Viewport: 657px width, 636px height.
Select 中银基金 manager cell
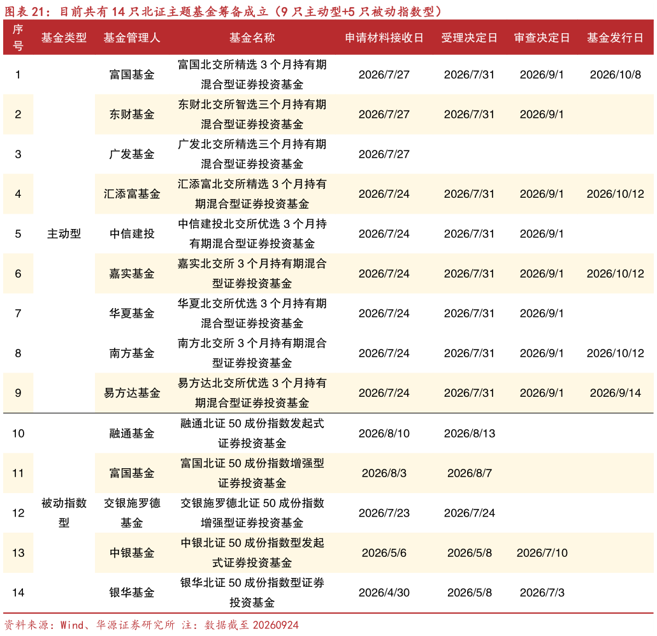(x=131, y=553)
